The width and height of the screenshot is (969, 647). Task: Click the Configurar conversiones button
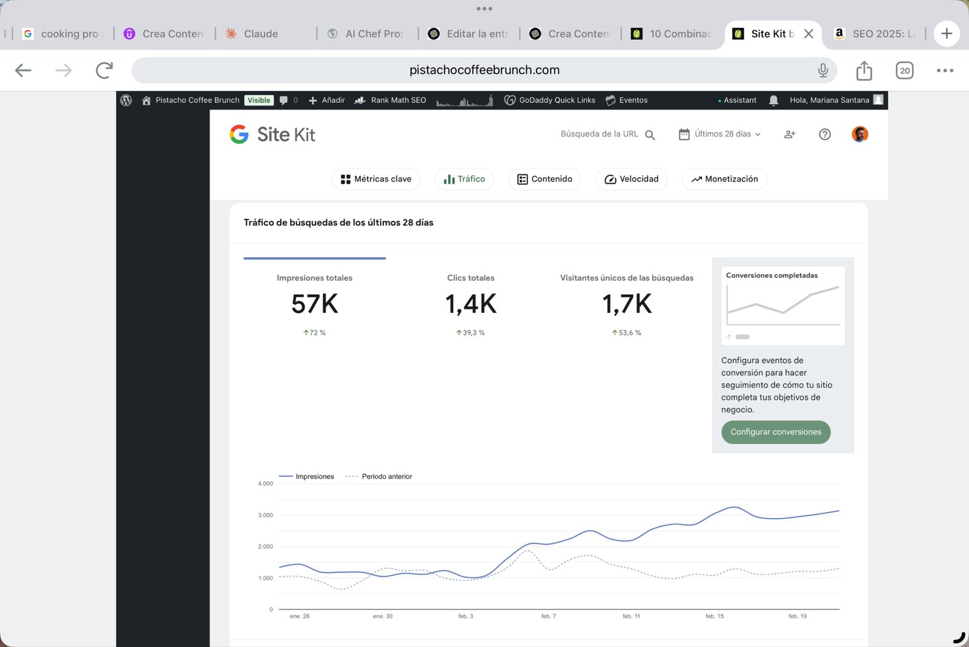[x=776, y=432]
